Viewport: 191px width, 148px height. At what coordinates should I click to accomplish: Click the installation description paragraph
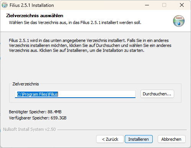point(90,45)
